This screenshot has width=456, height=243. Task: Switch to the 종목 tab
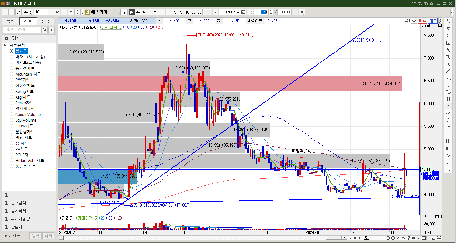coord(10,21)
